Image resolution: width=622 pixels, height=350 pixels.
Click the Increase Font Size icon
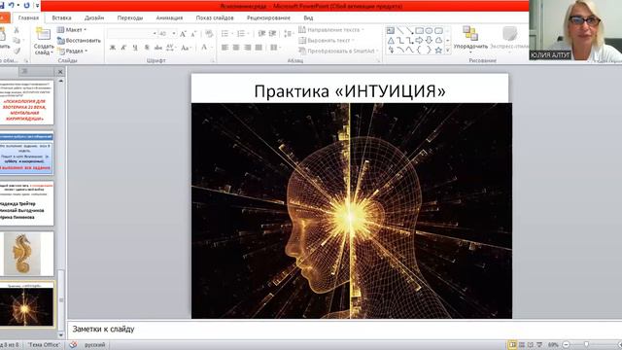pyautogui.click(x=183, y=34)
